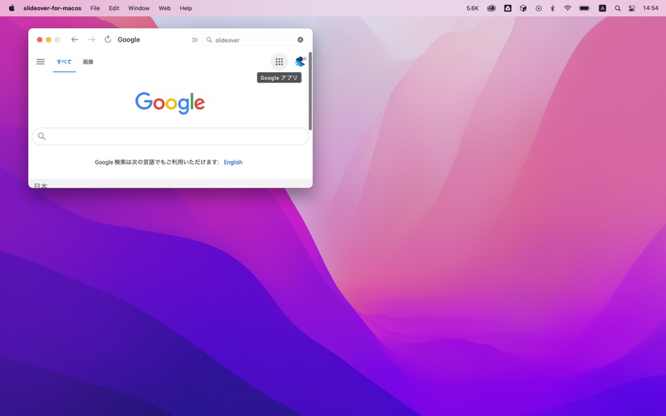Click the 5.6K menu bar indicator

[x=473, y=8]
